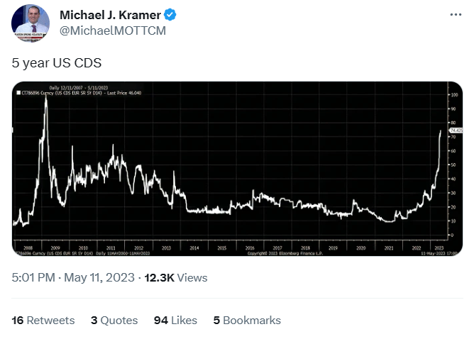Open the three-dot more options menu
The image size is (474, 339).
(x=456, y=14)
